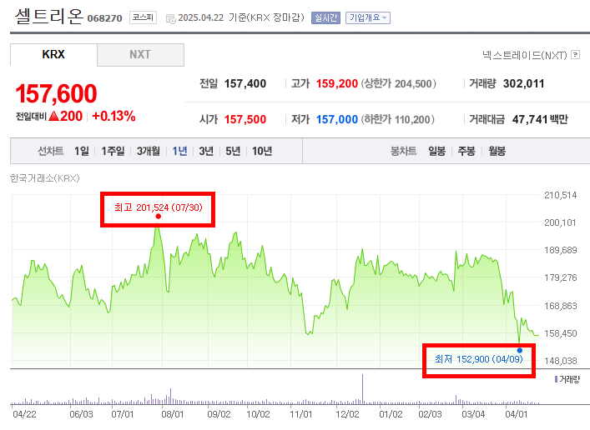Click the 저가 value 157,000

337,119
